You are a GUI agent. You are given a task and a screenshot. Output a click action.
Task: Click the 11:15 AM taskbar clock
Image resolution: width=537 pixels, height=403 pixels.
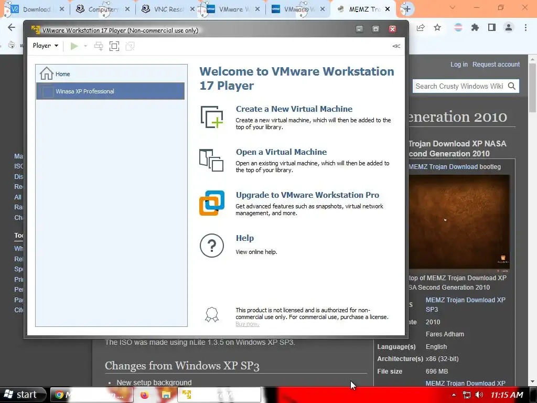pos(507,395)
